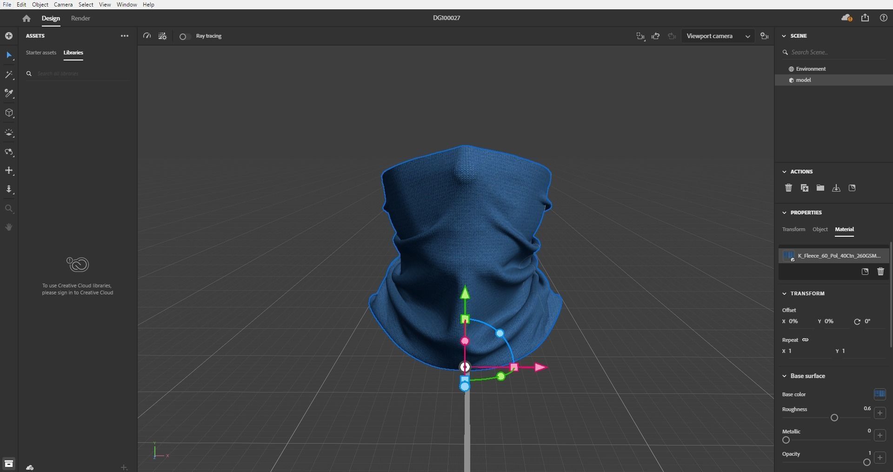This screenshot has height=472, width=893.
Task: Toggle the Repeat link lock icon
Action: tap(805, 340)
